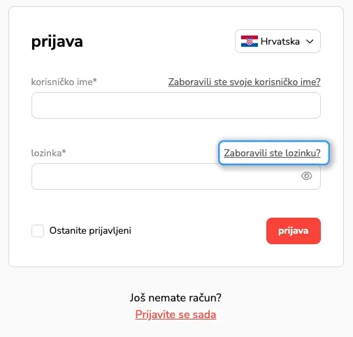The width and height of the screenshot is (353, 337).
Task: Open the Zaboravili ste svoje korisničko ime? link
Action: pos(245,82)
